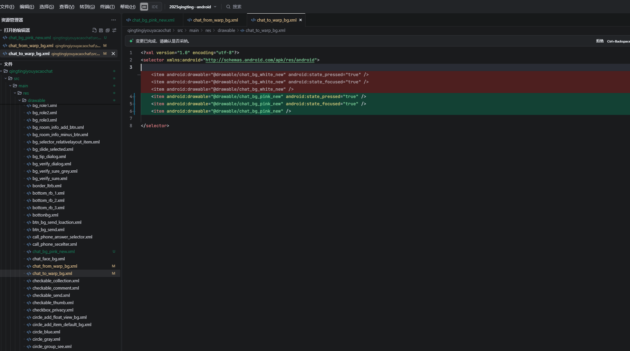Image resolution: width=630 pixels, height=351 pixels.
Task: Collapse the main folder
Action: pos(10,86)
